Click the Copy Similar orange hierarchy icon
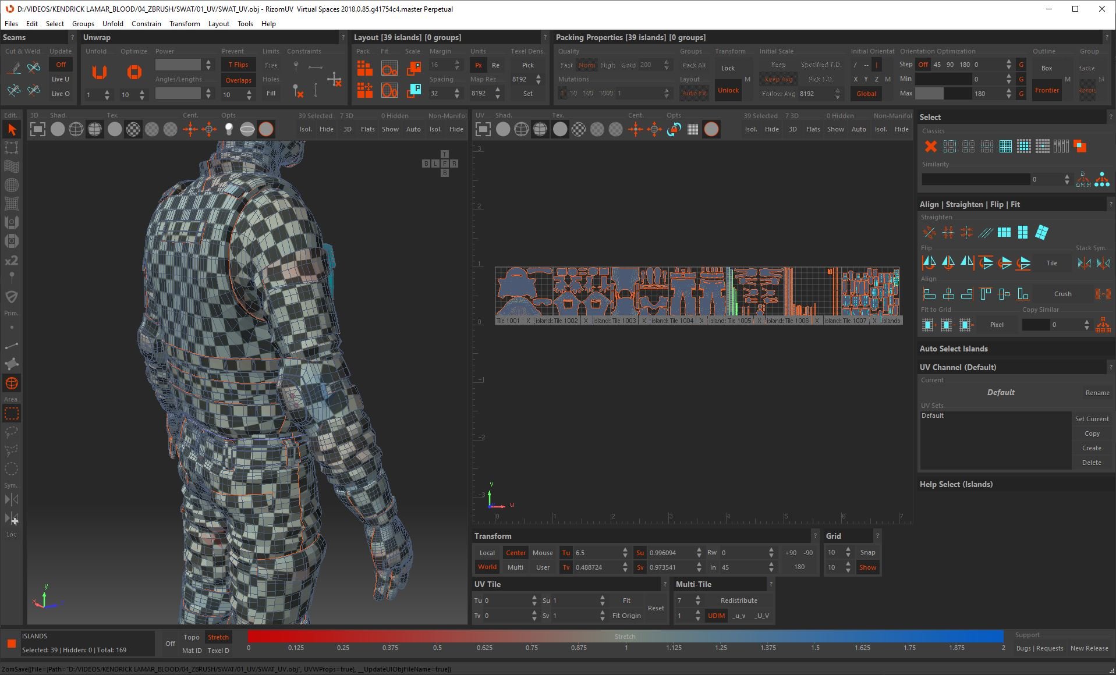This screenshot has height=675, width=1116. pos(1103,325)
